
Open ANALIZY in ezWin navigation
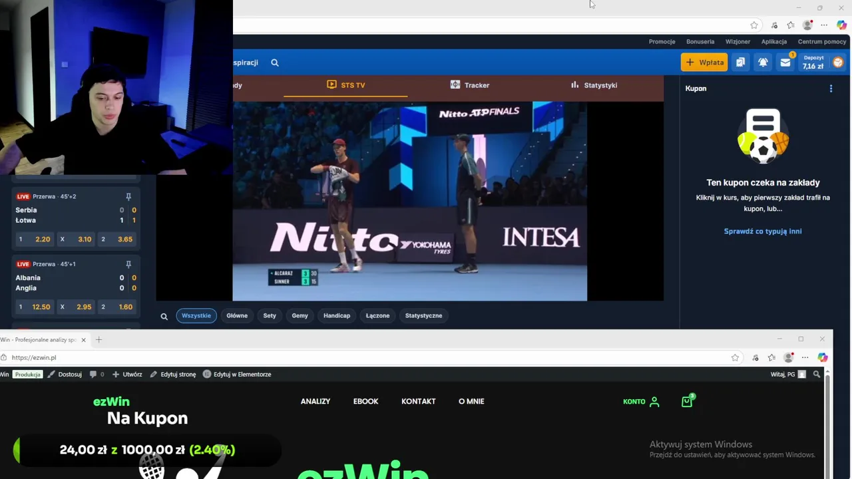316,402
